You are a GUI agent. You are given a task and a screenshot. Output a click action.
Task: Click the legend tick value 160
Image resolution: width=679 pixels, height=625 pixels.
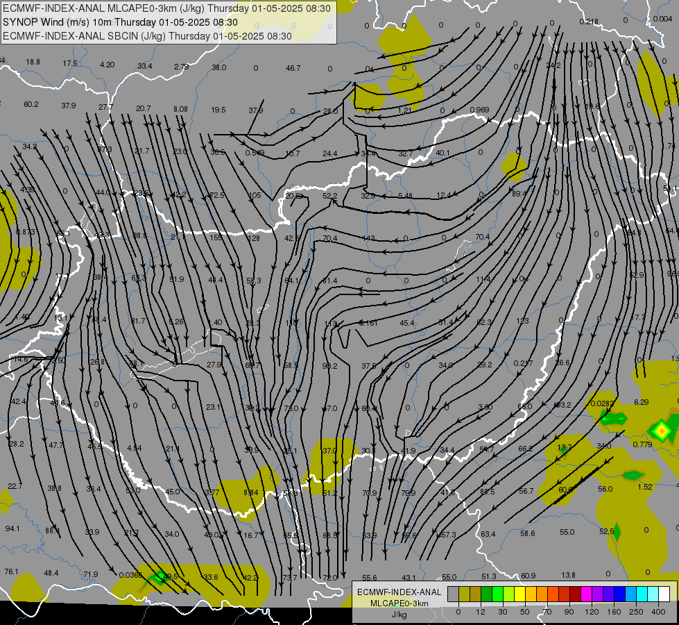click(614, 612)
